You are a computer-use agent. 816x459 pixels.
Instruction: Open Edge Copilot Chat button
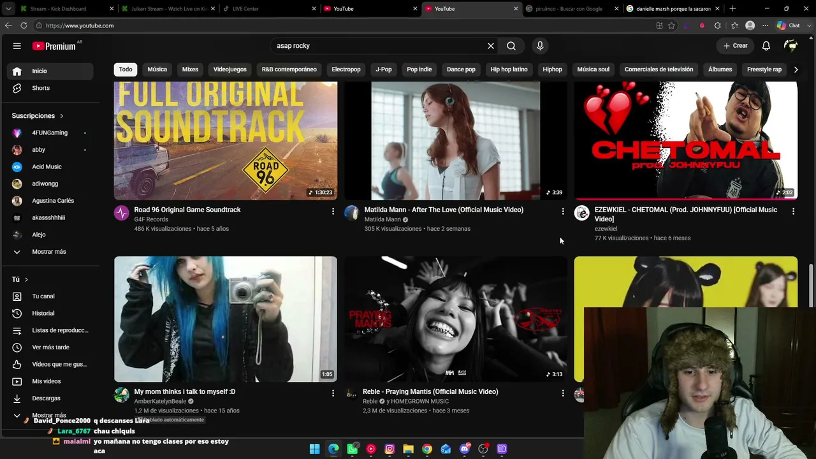click(x=789, y=25)
